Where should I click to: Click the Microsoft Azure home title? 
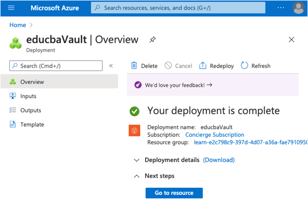pyautogui.click(x=55, y=8)
